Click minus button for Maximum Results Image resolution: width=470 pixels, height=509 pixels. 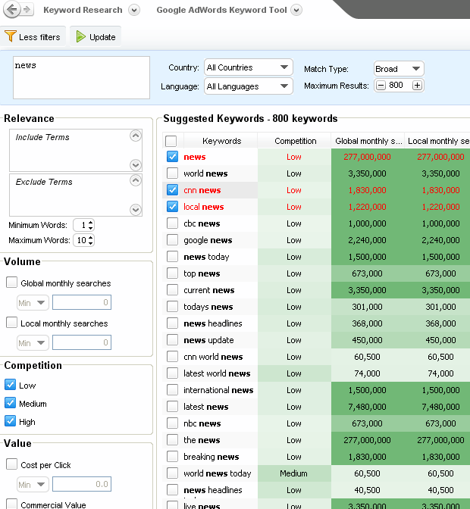point(381,86)
